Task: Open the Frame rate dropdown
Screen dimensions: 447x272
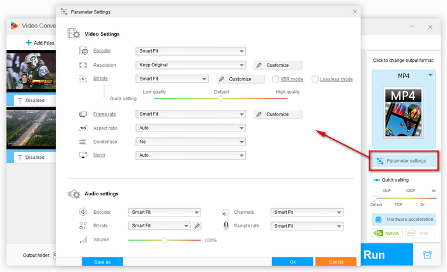Action: tap(191, 114)
